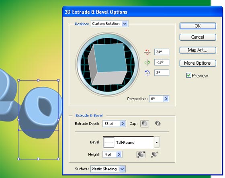The height and width of the screenshot is (178, 225).
Task: Click the Cancel button
Action: click(x=198, y=37)
